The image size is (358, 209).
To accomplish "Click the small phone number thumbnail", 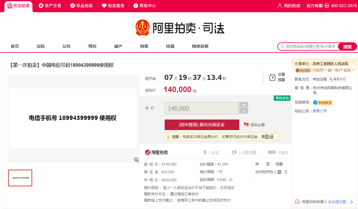I will click(x=20, y=178).
